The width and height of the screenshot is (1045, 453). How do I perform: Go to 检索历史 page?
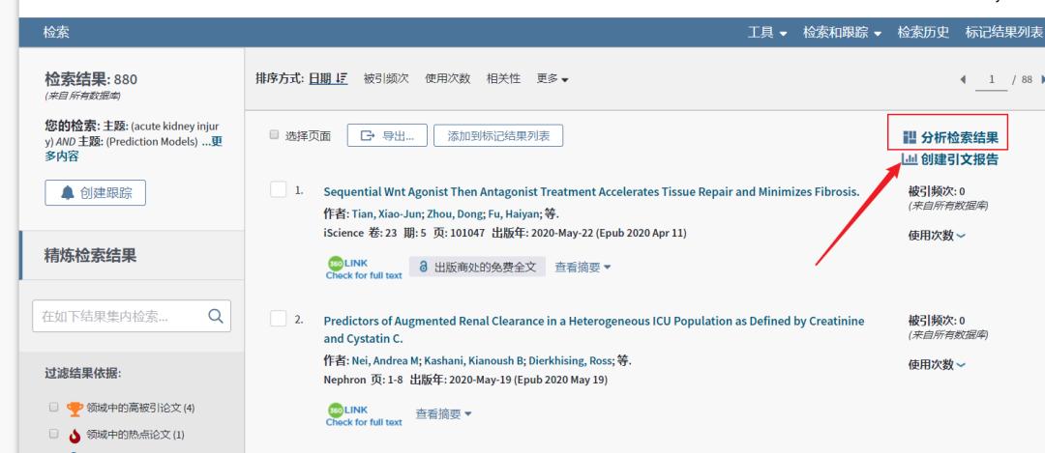[923, 32]
